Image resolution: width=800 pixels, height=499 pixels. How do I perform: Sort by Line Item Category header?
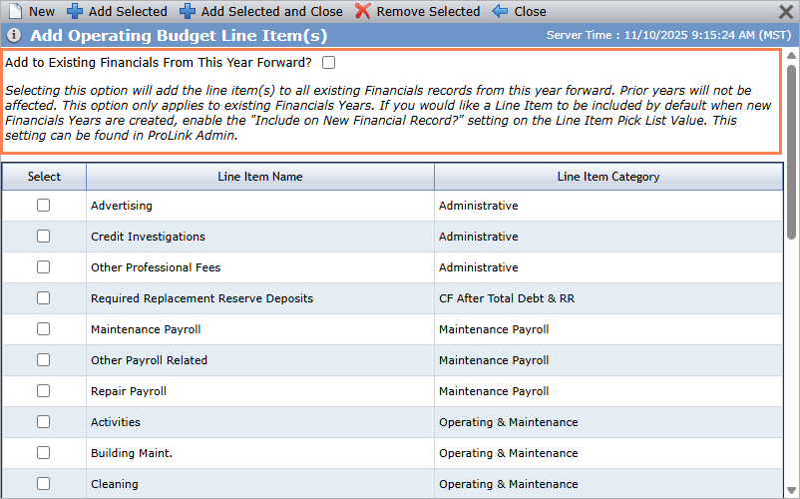click(608, 177)
